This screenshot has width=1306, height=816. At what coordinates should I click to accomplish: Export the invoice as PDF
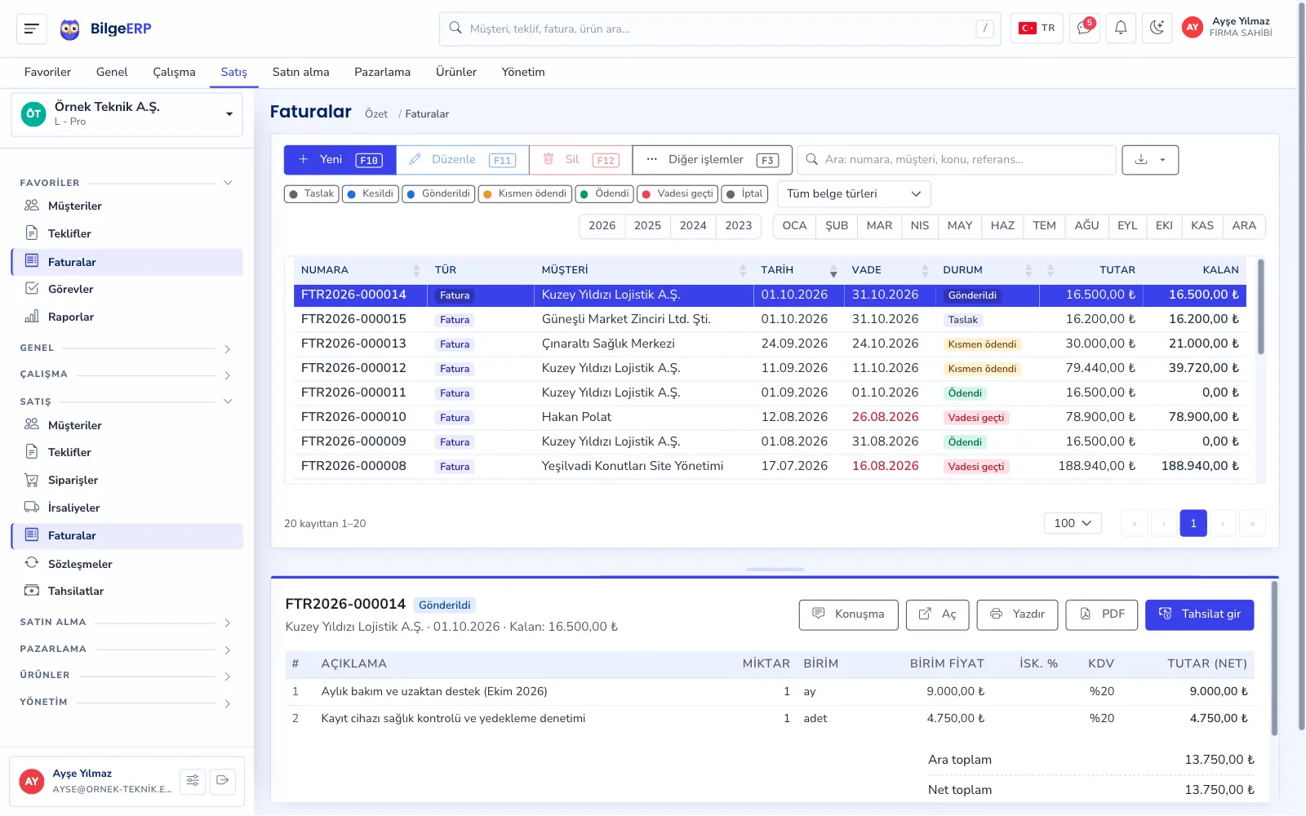pyautogui.click(x=1102, y=614)
